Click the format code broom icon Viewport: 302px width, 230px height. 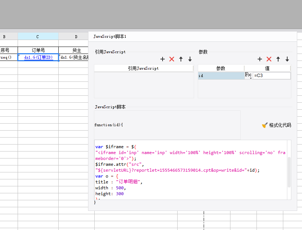point(265,125)
